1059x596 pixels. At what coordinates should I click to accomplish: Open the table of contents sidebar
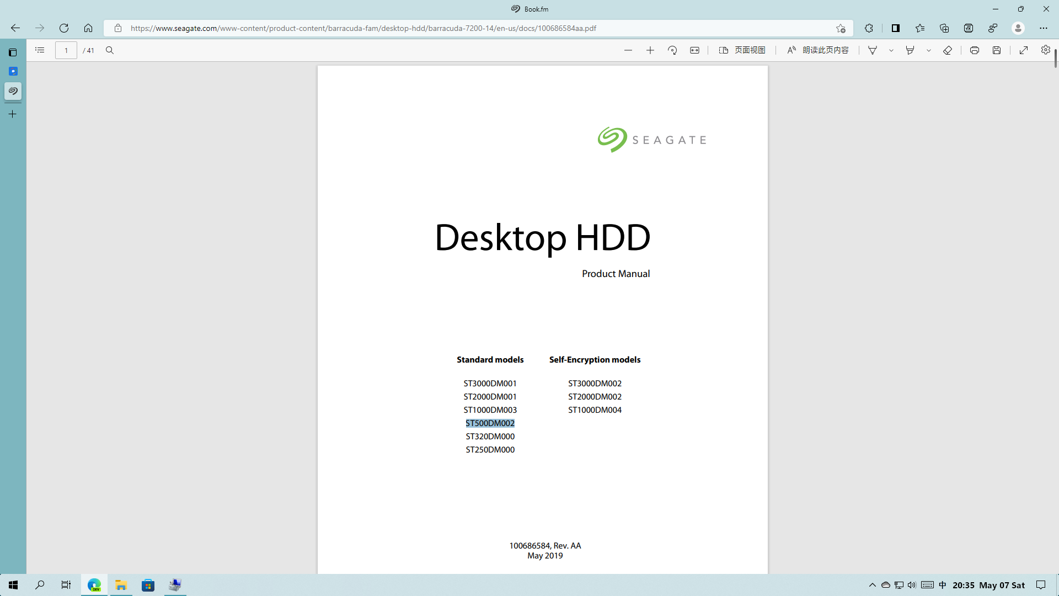(40, 50)
